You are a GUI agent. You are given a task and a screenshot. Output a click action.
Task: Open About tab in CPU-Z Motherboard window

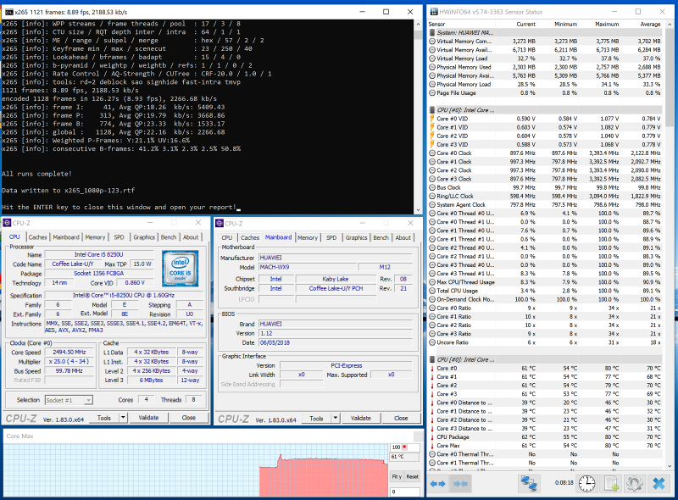403,237
